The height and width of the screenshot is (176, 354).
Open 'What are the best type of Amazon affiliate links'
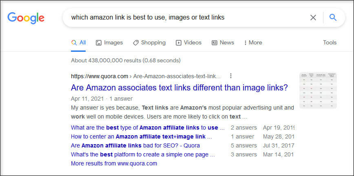click(148, 128)
